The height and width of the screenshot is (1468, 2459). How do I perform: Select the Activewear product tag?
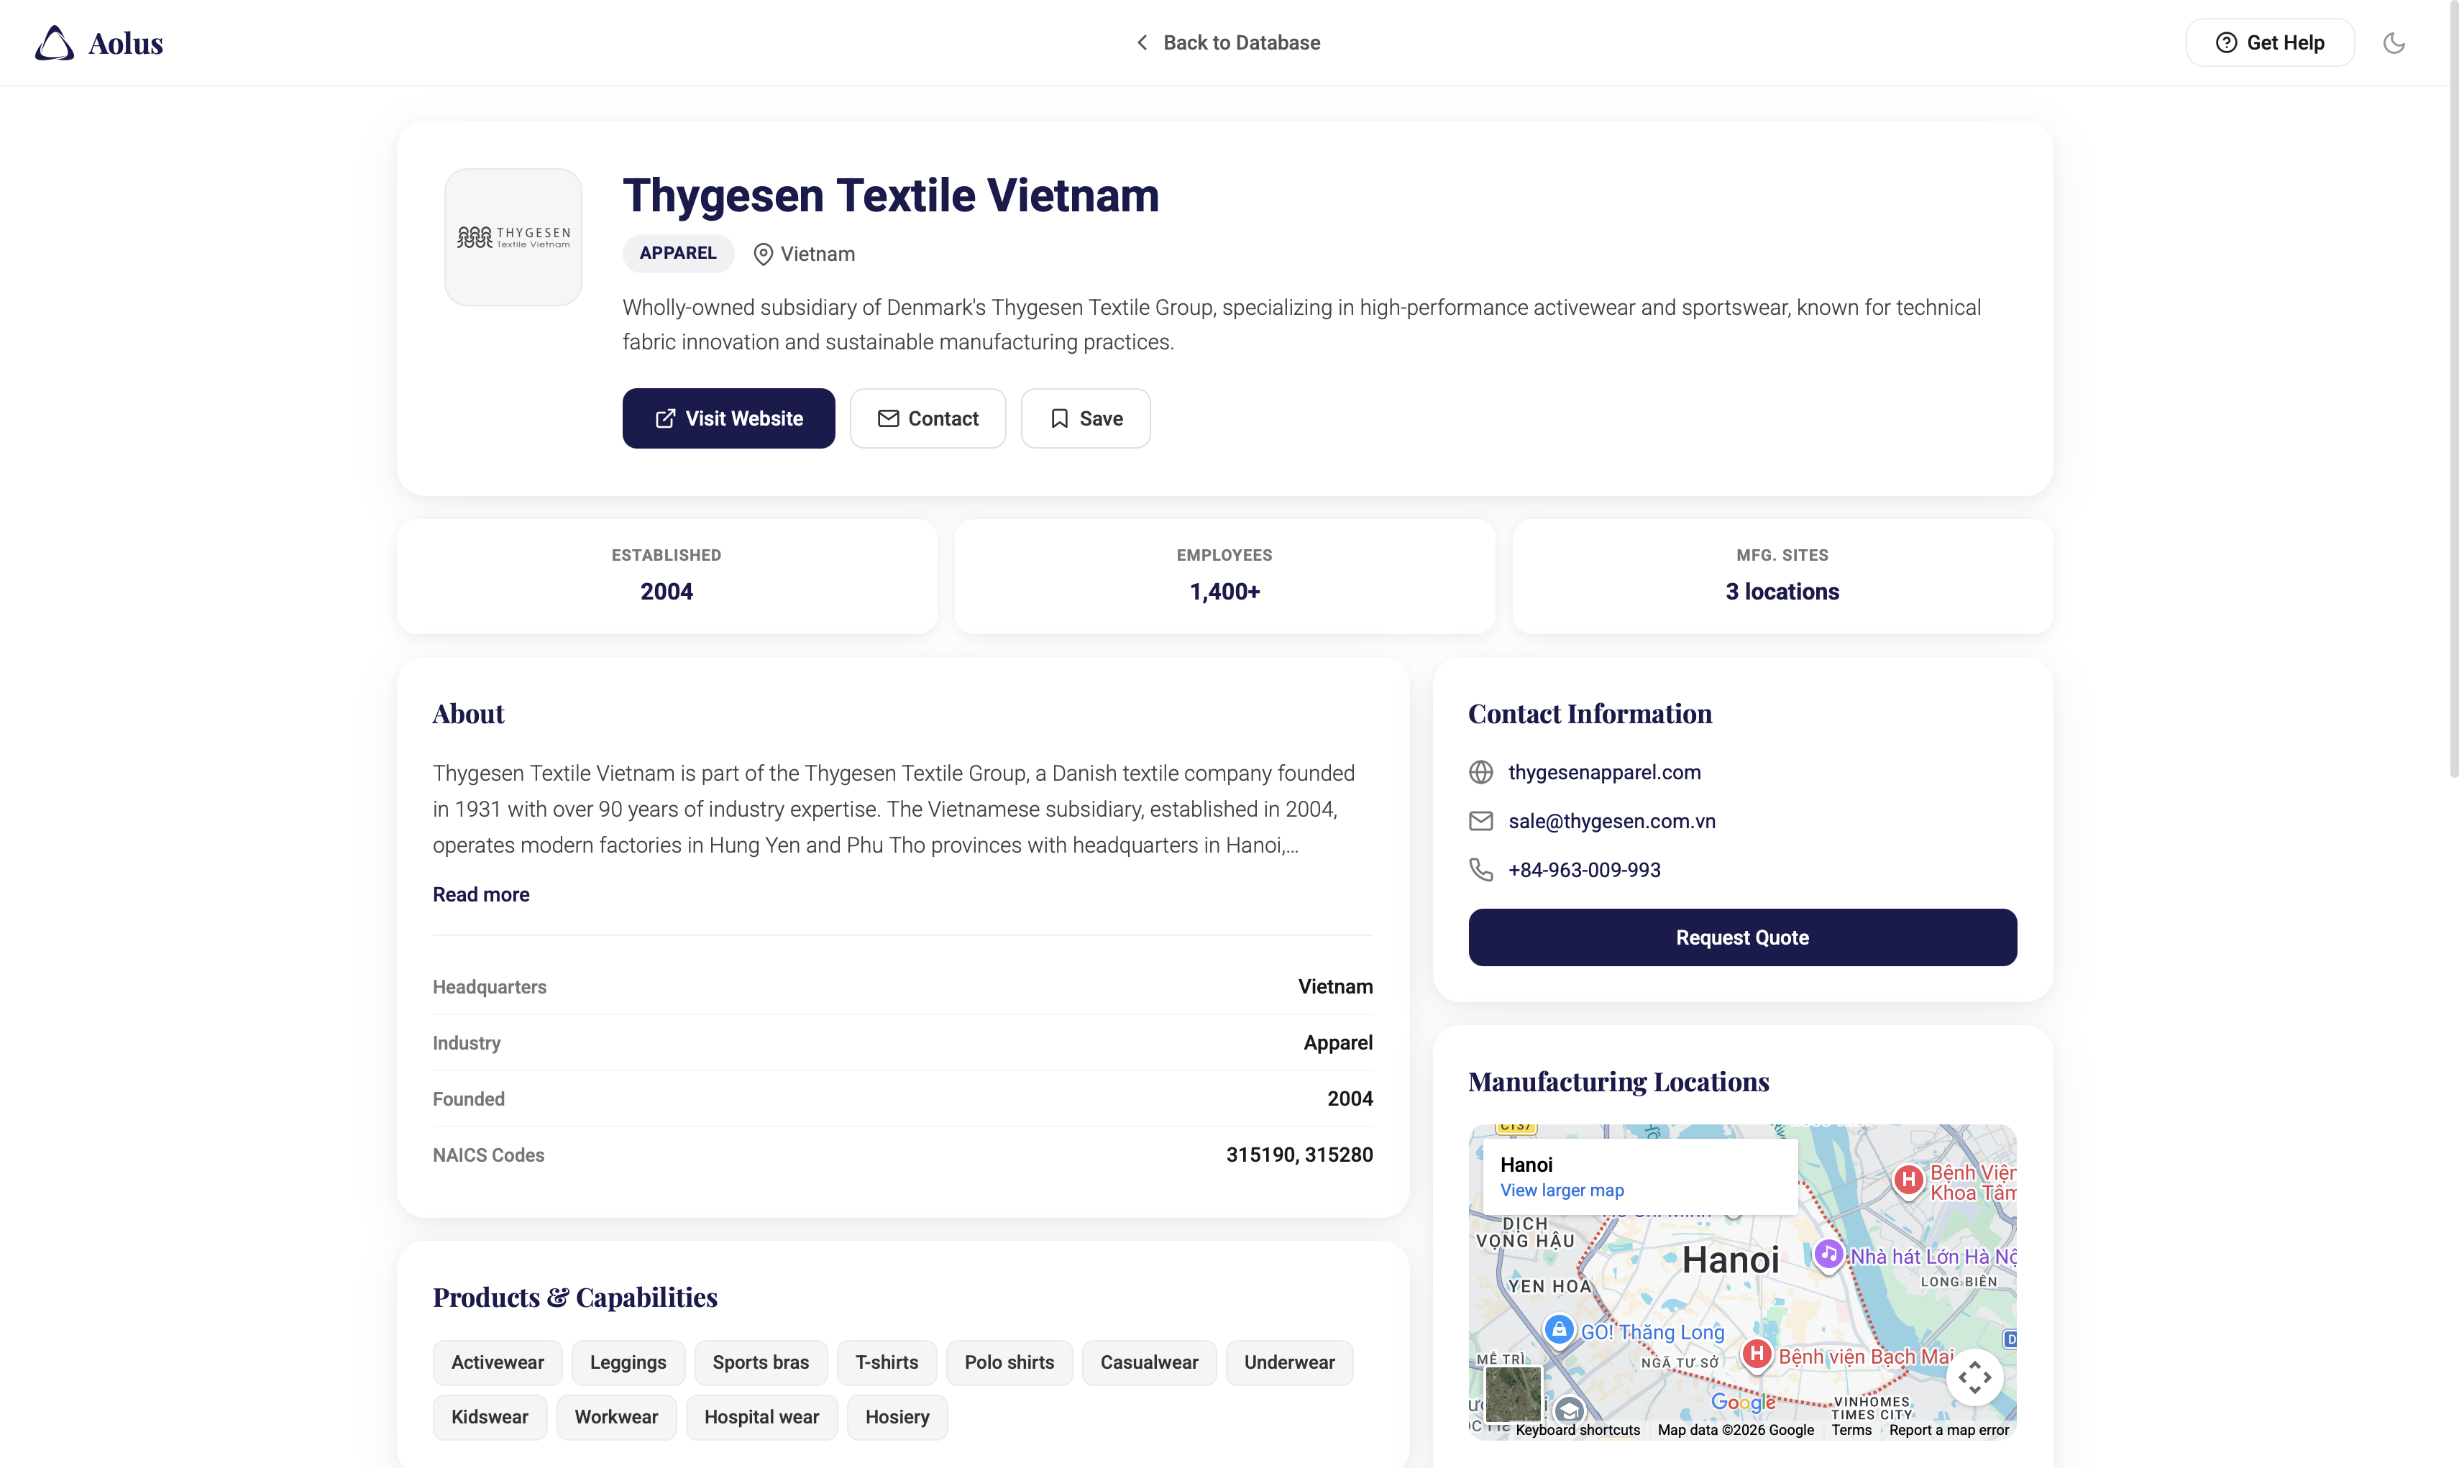497,1362
